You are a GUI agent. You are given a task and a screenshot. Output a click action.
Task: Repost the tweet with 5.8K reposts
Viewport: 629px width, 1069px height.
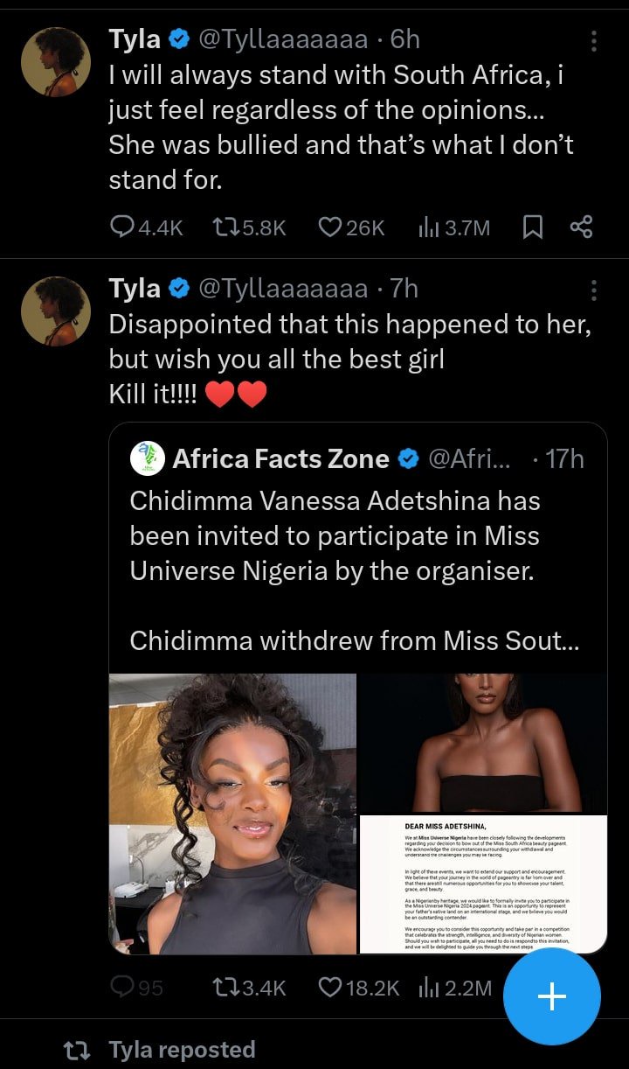point(225,227)
